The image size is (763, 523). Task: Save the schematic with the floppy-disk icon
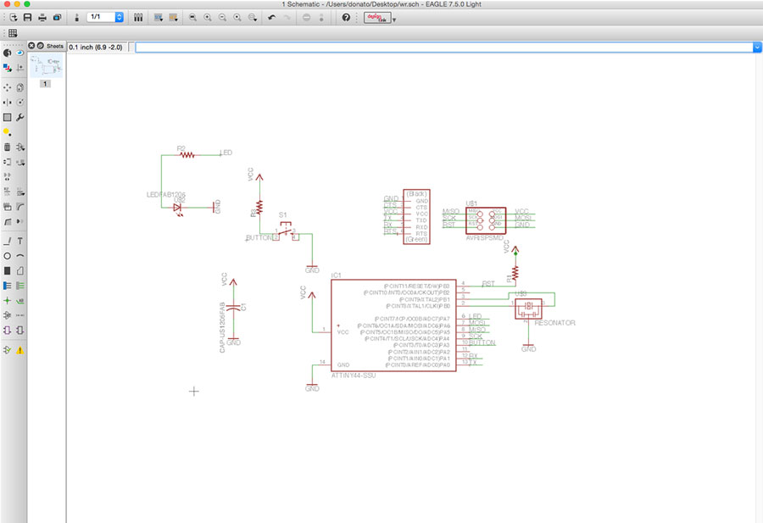(28, 18)
